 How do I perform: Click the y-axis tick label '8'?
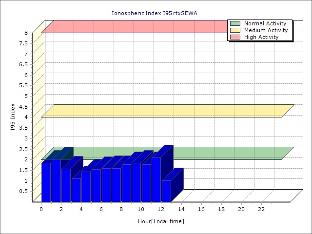(26, 33)
